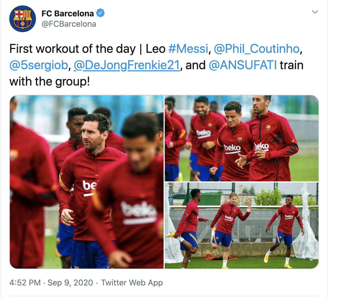337x298 pixels.
Task: Open the top right jogging players photo
Action: [242, 138]
